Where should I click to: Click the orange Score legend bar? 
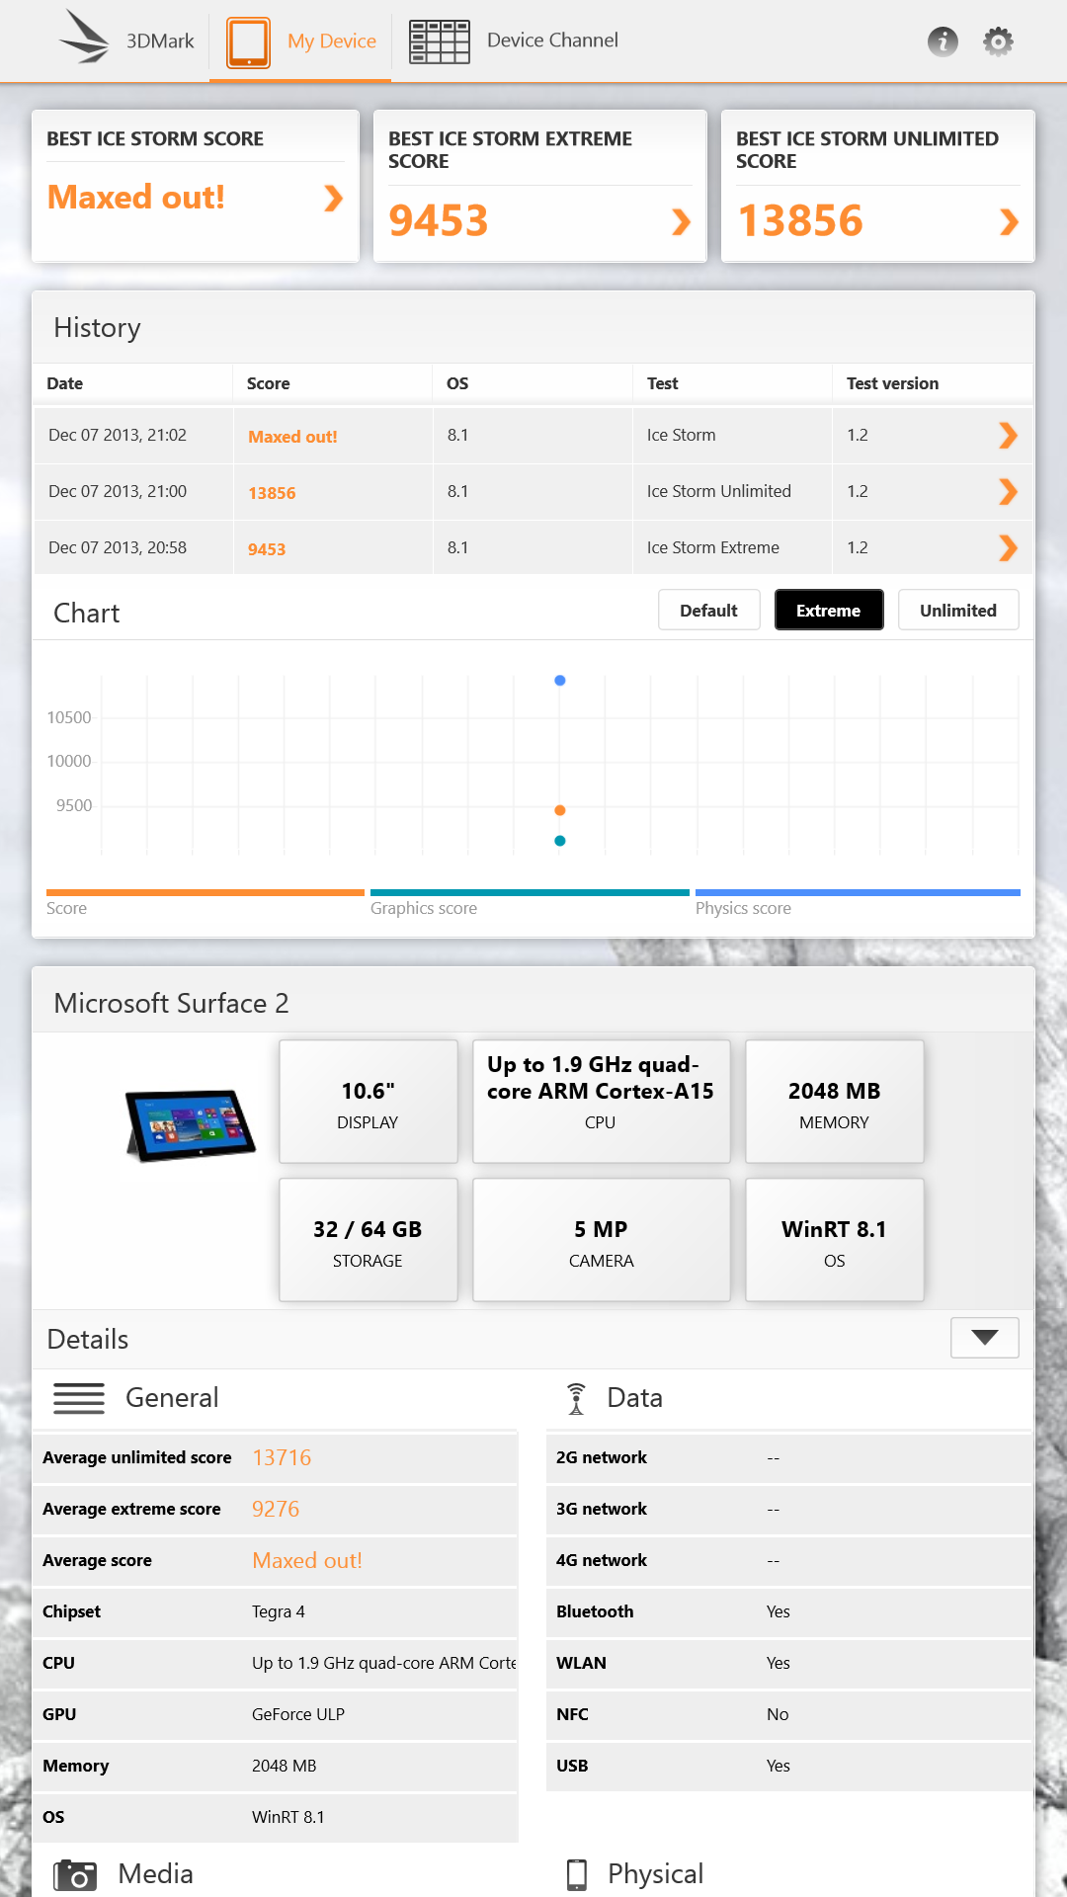coord(205,892)
